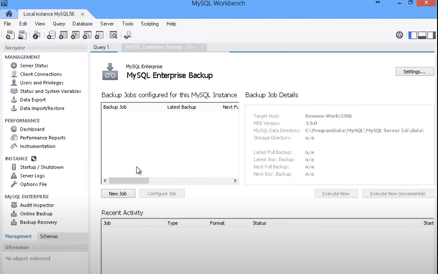438x274 pixels.
Task: Click backup jobs scrollbar left arrow
Action: tap(105, 181)
